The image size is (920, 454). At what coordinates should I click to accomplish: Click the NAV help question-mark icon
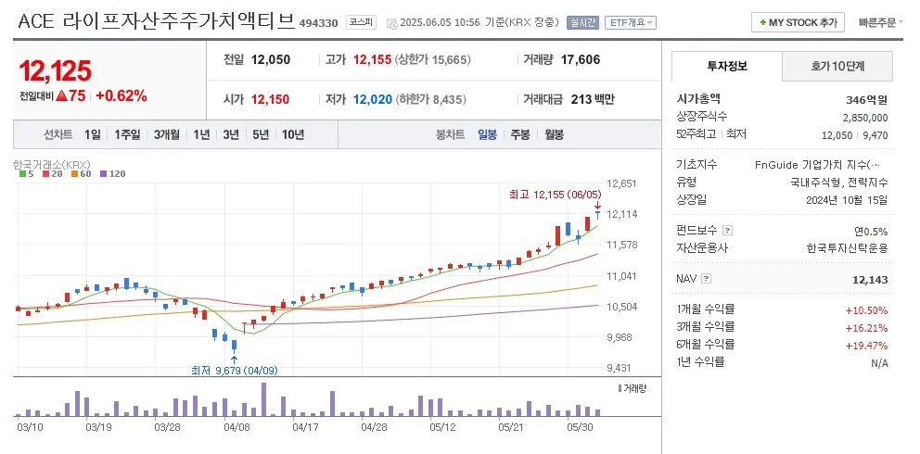(x=707, y=278)
